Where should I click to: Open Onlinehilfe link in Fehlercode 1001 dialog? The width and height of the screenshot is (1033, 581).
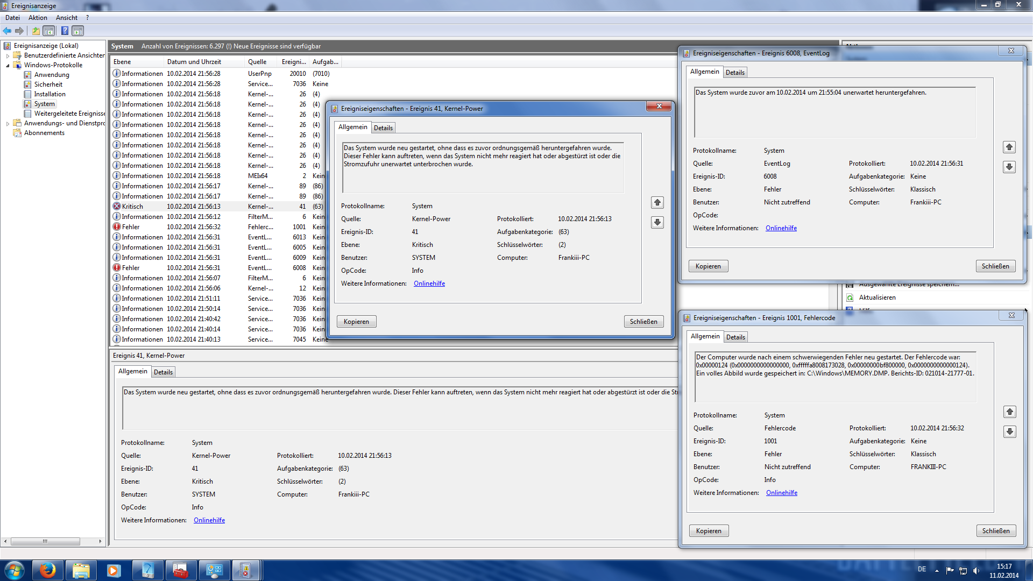click(781, 493)
